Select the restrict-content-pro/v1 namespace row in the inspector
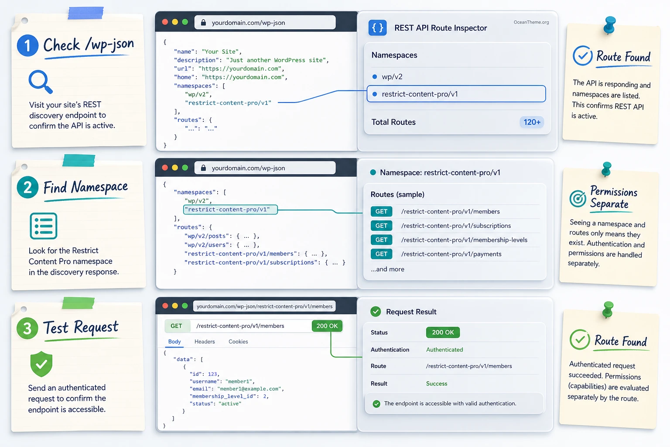670x447 pixels. (456, 94)
